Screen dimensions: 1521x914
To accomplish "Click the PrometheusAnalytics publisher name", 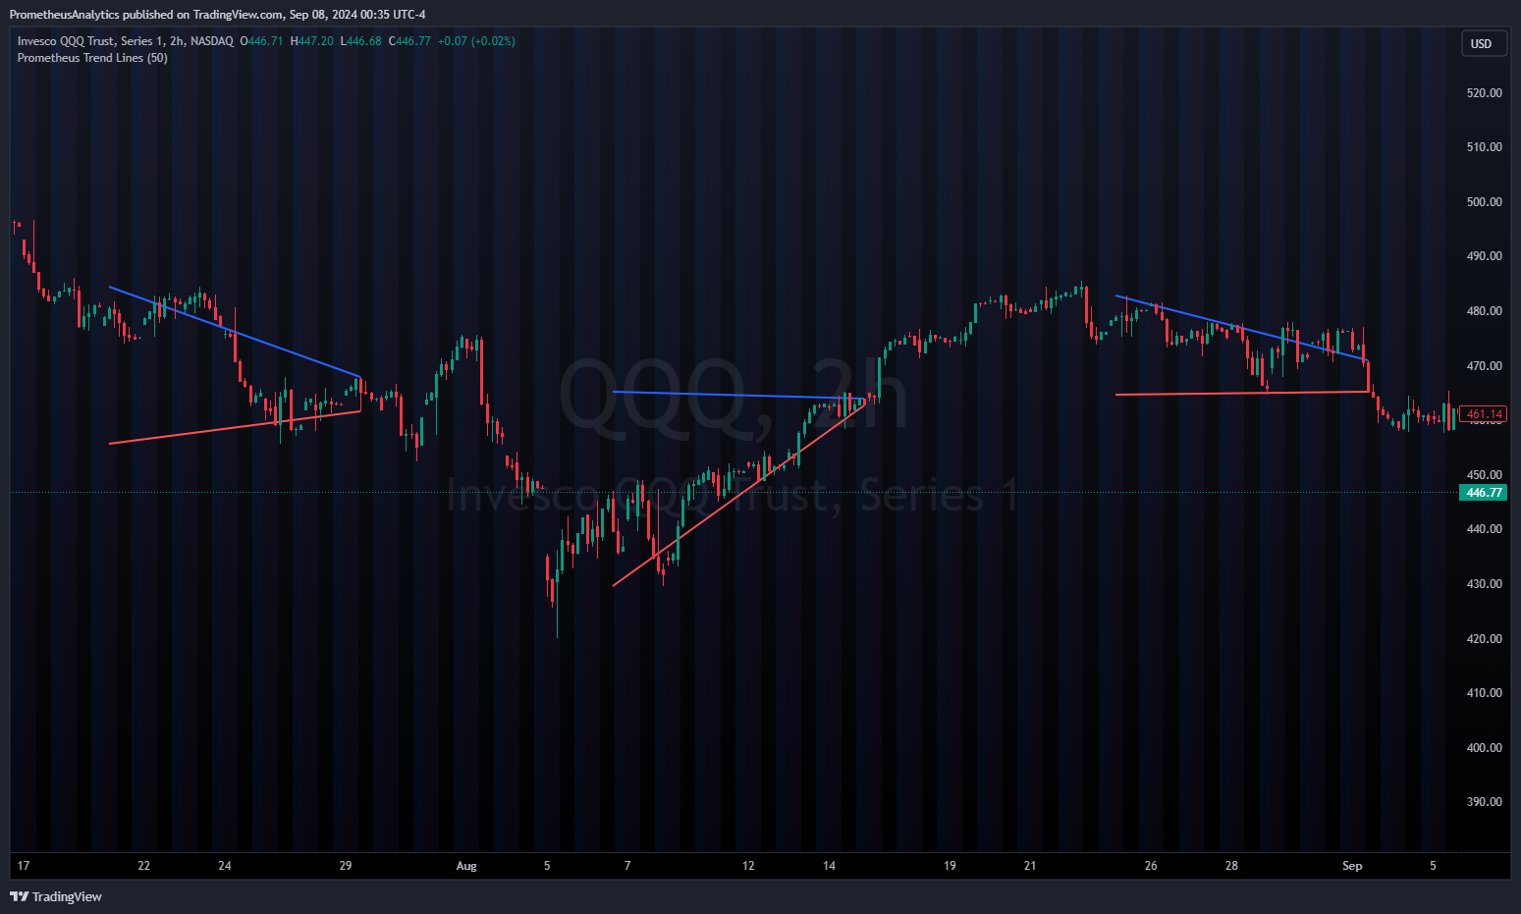I will pyautogui.click(x=64, y=15).
